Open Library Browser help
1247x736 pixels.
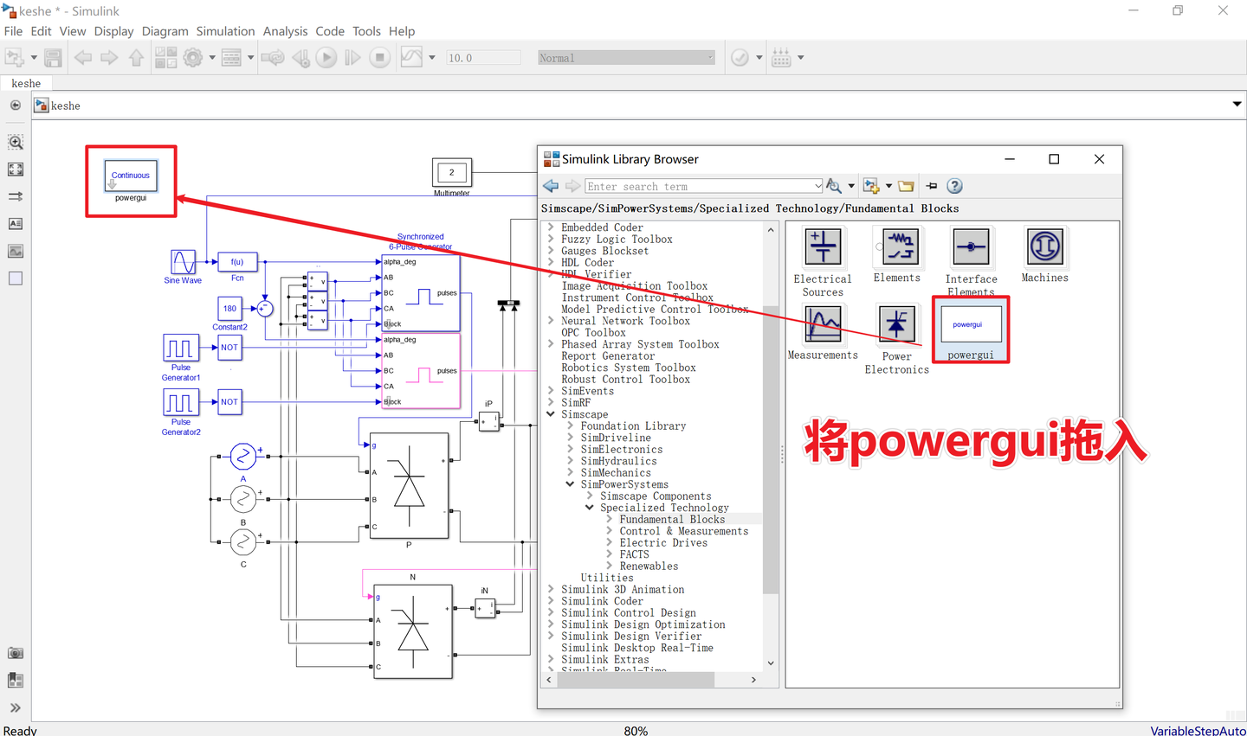tap(954, 185)
